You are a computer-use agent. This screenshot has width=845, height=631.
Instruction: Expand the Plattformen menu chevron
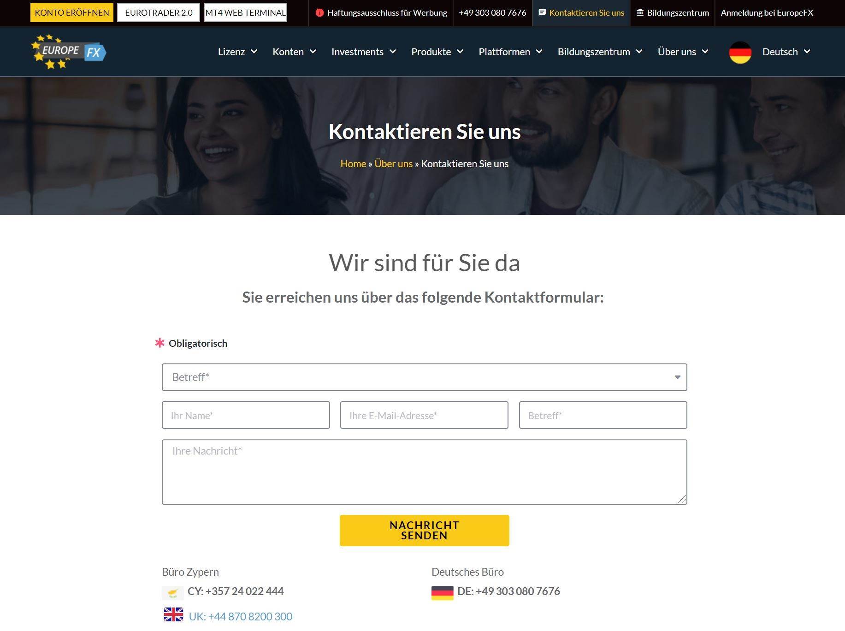(539, 52)
